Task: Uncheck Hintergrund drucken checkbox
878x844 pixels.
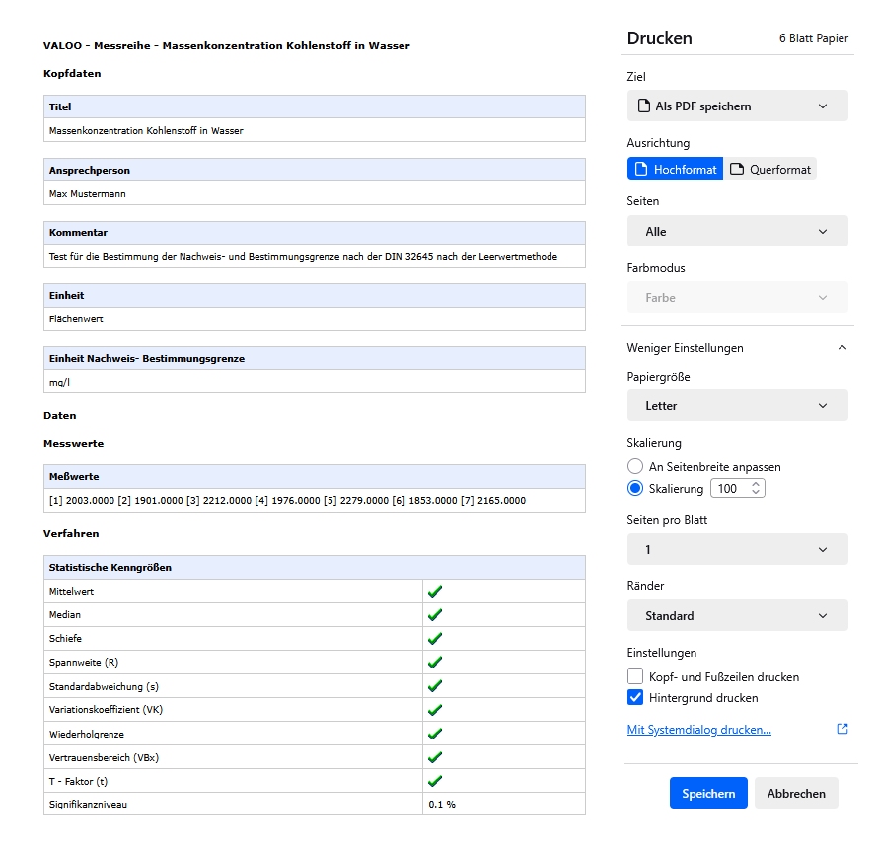Action: pos(635,698)
